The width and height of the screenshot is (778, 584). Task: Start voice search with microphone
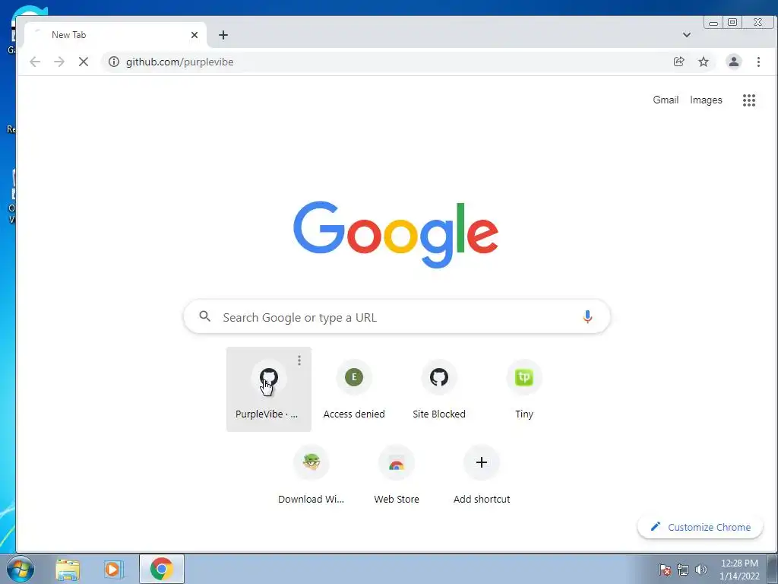[587, 317]
